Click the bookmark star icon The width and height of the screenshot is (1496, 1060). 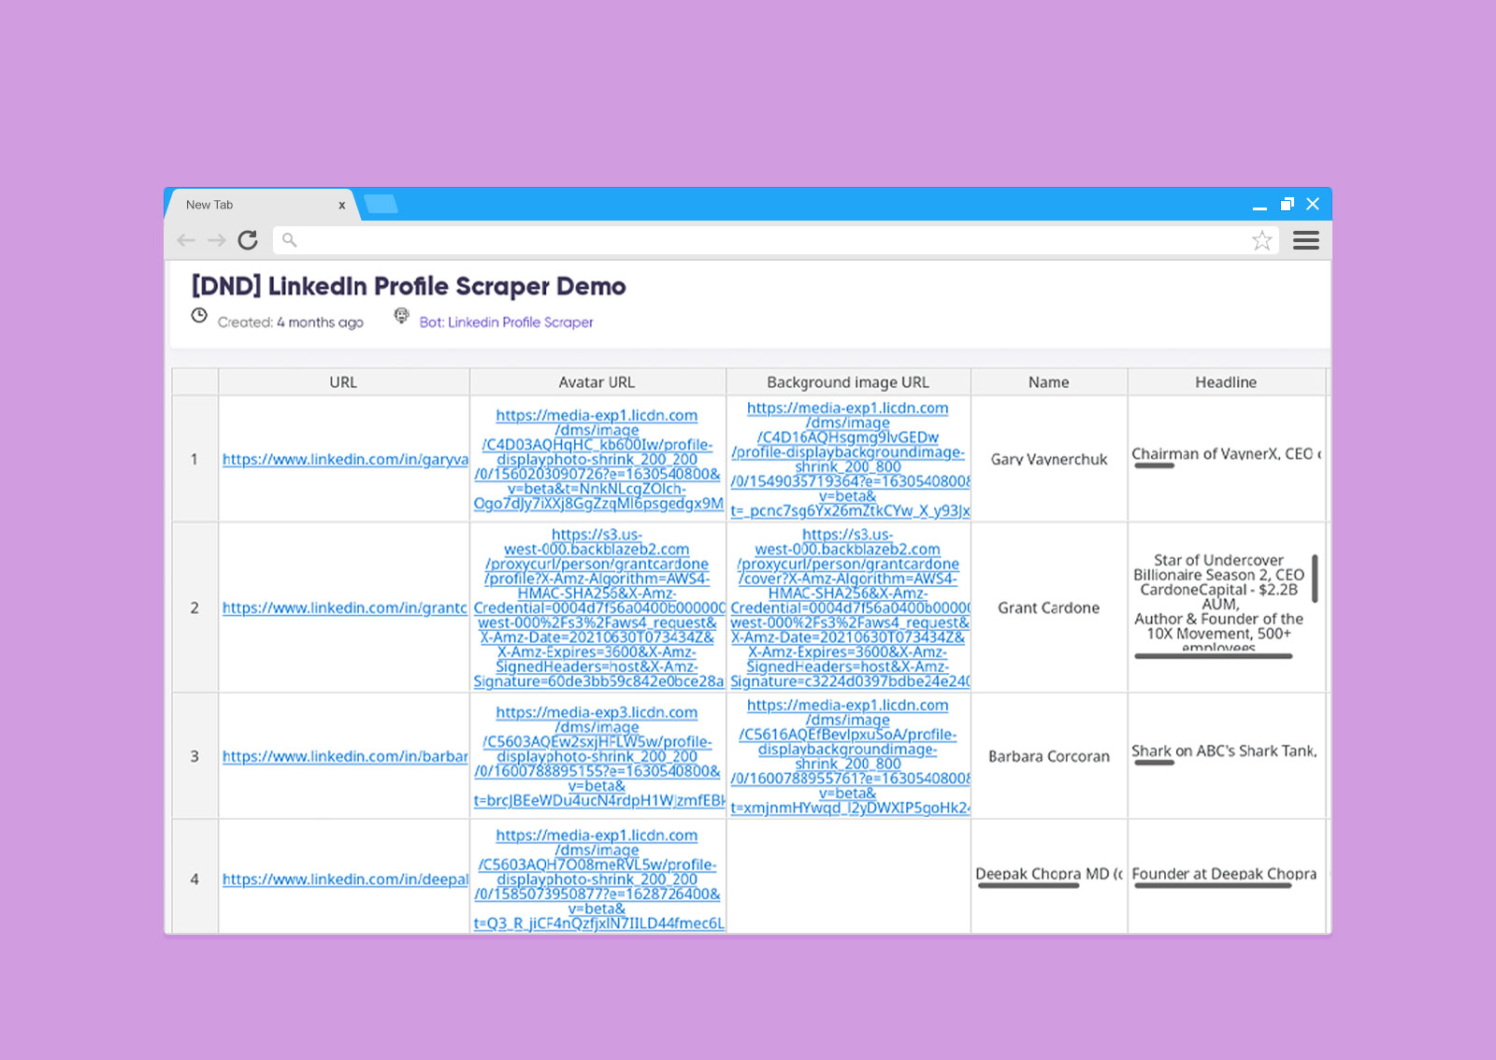click(1263, 240)
